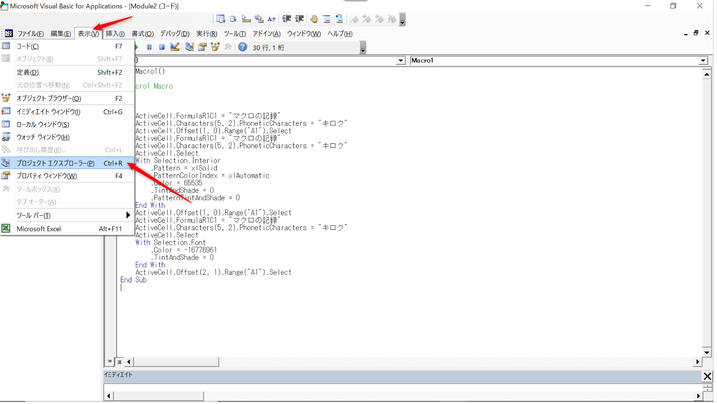
Task: Select Microsoft Excel menu entry
Action: coord(67,229)
